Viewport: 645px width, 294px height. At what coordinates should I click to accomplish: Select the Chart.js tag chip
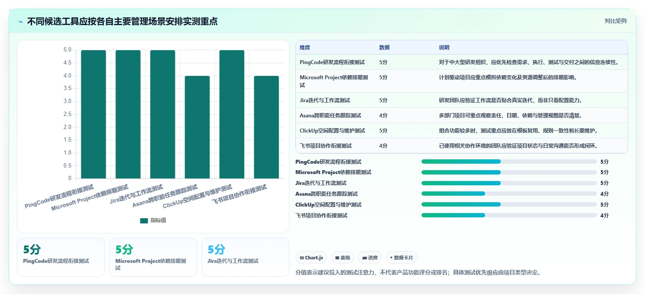coord(311,258)
